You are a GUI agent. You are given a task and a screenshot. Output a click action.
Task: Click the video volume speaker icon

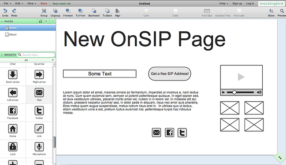coord(259,92)
